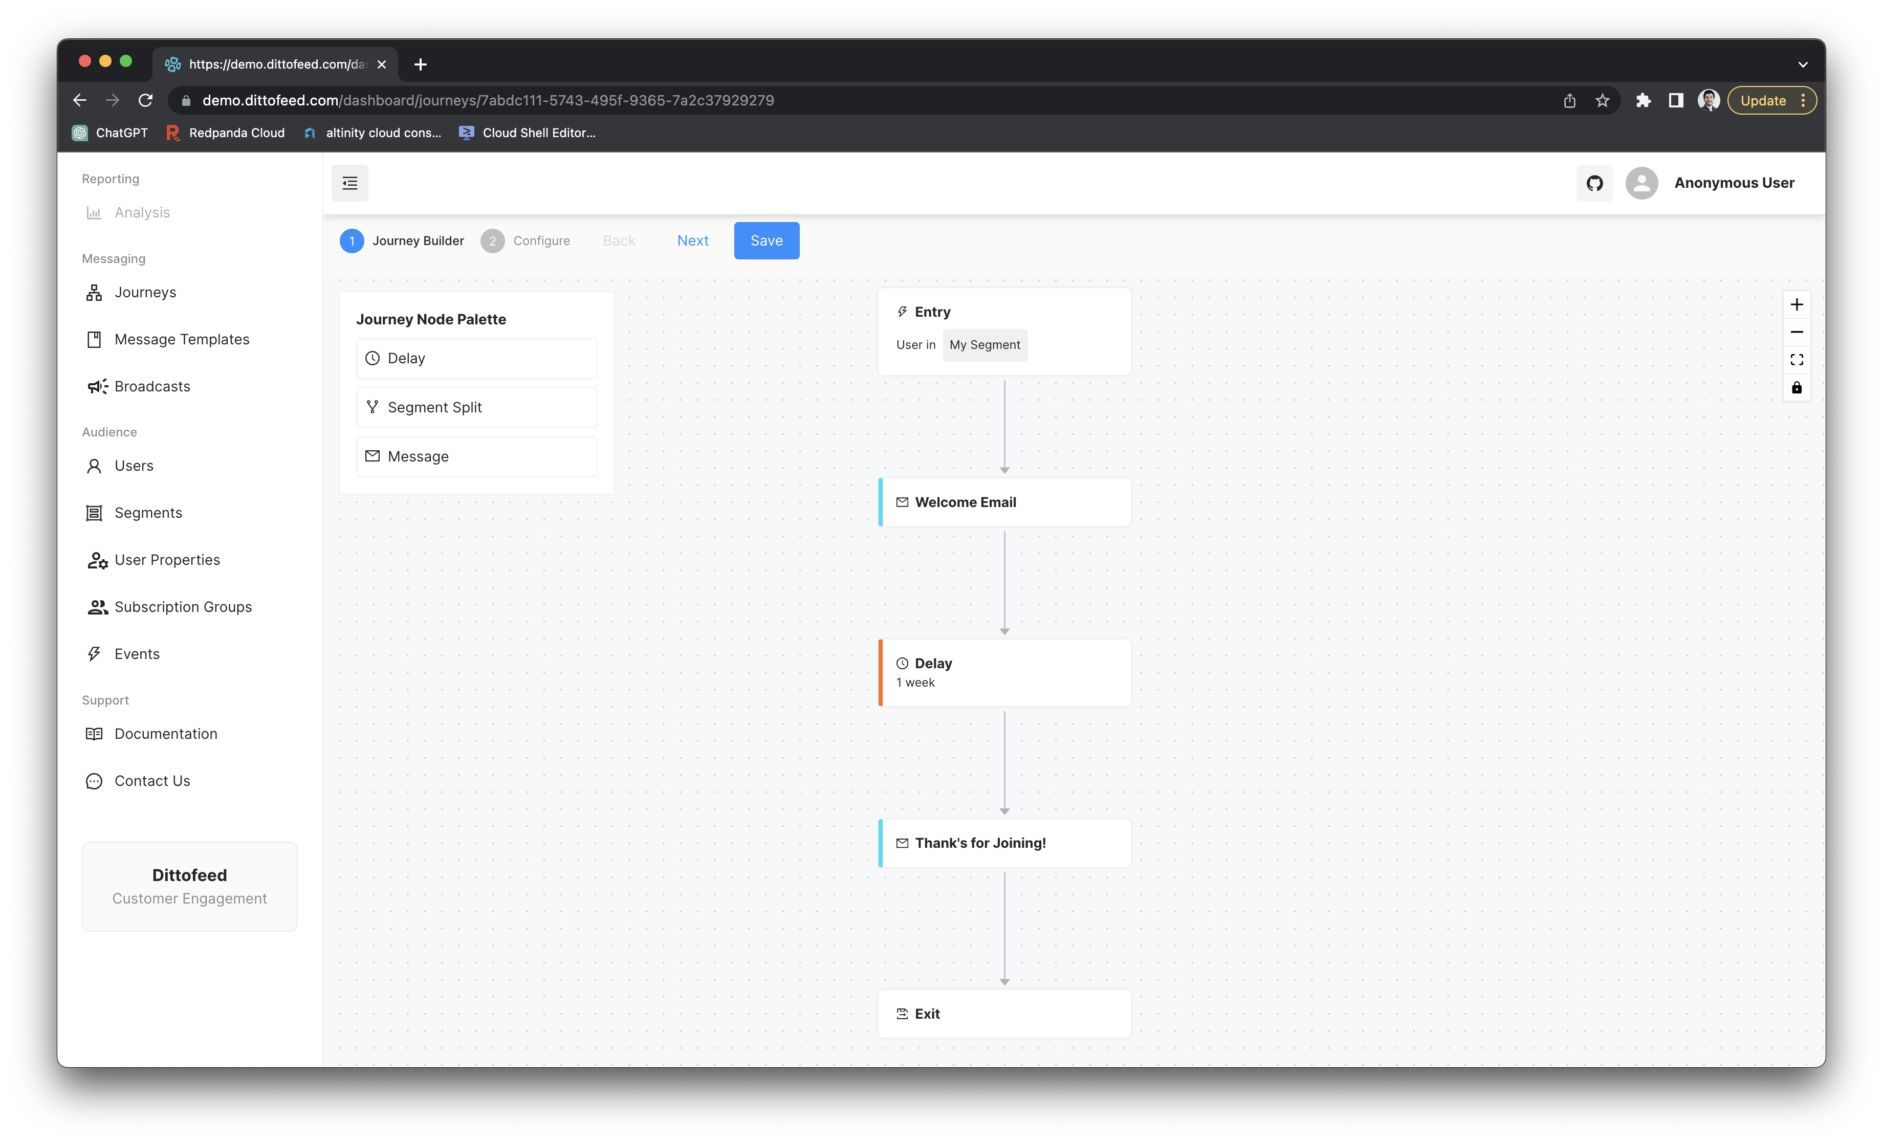Click the Save button
Image resolution: width=1883 pixels, height=1143 pixels.
pyautogui.click(x=765, y=240)
